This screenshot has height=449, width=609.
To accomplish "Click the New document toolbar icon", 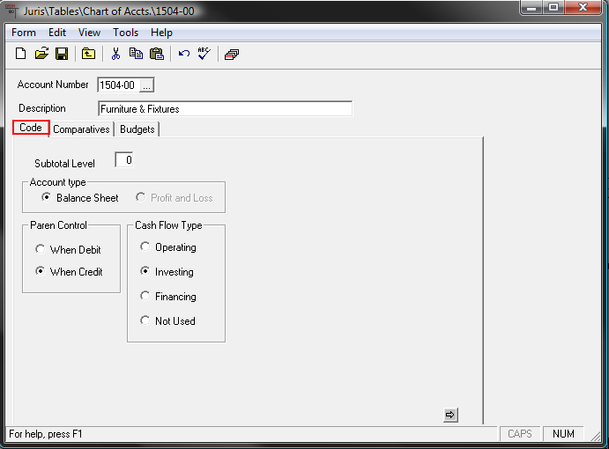I will tap(21, 54).
